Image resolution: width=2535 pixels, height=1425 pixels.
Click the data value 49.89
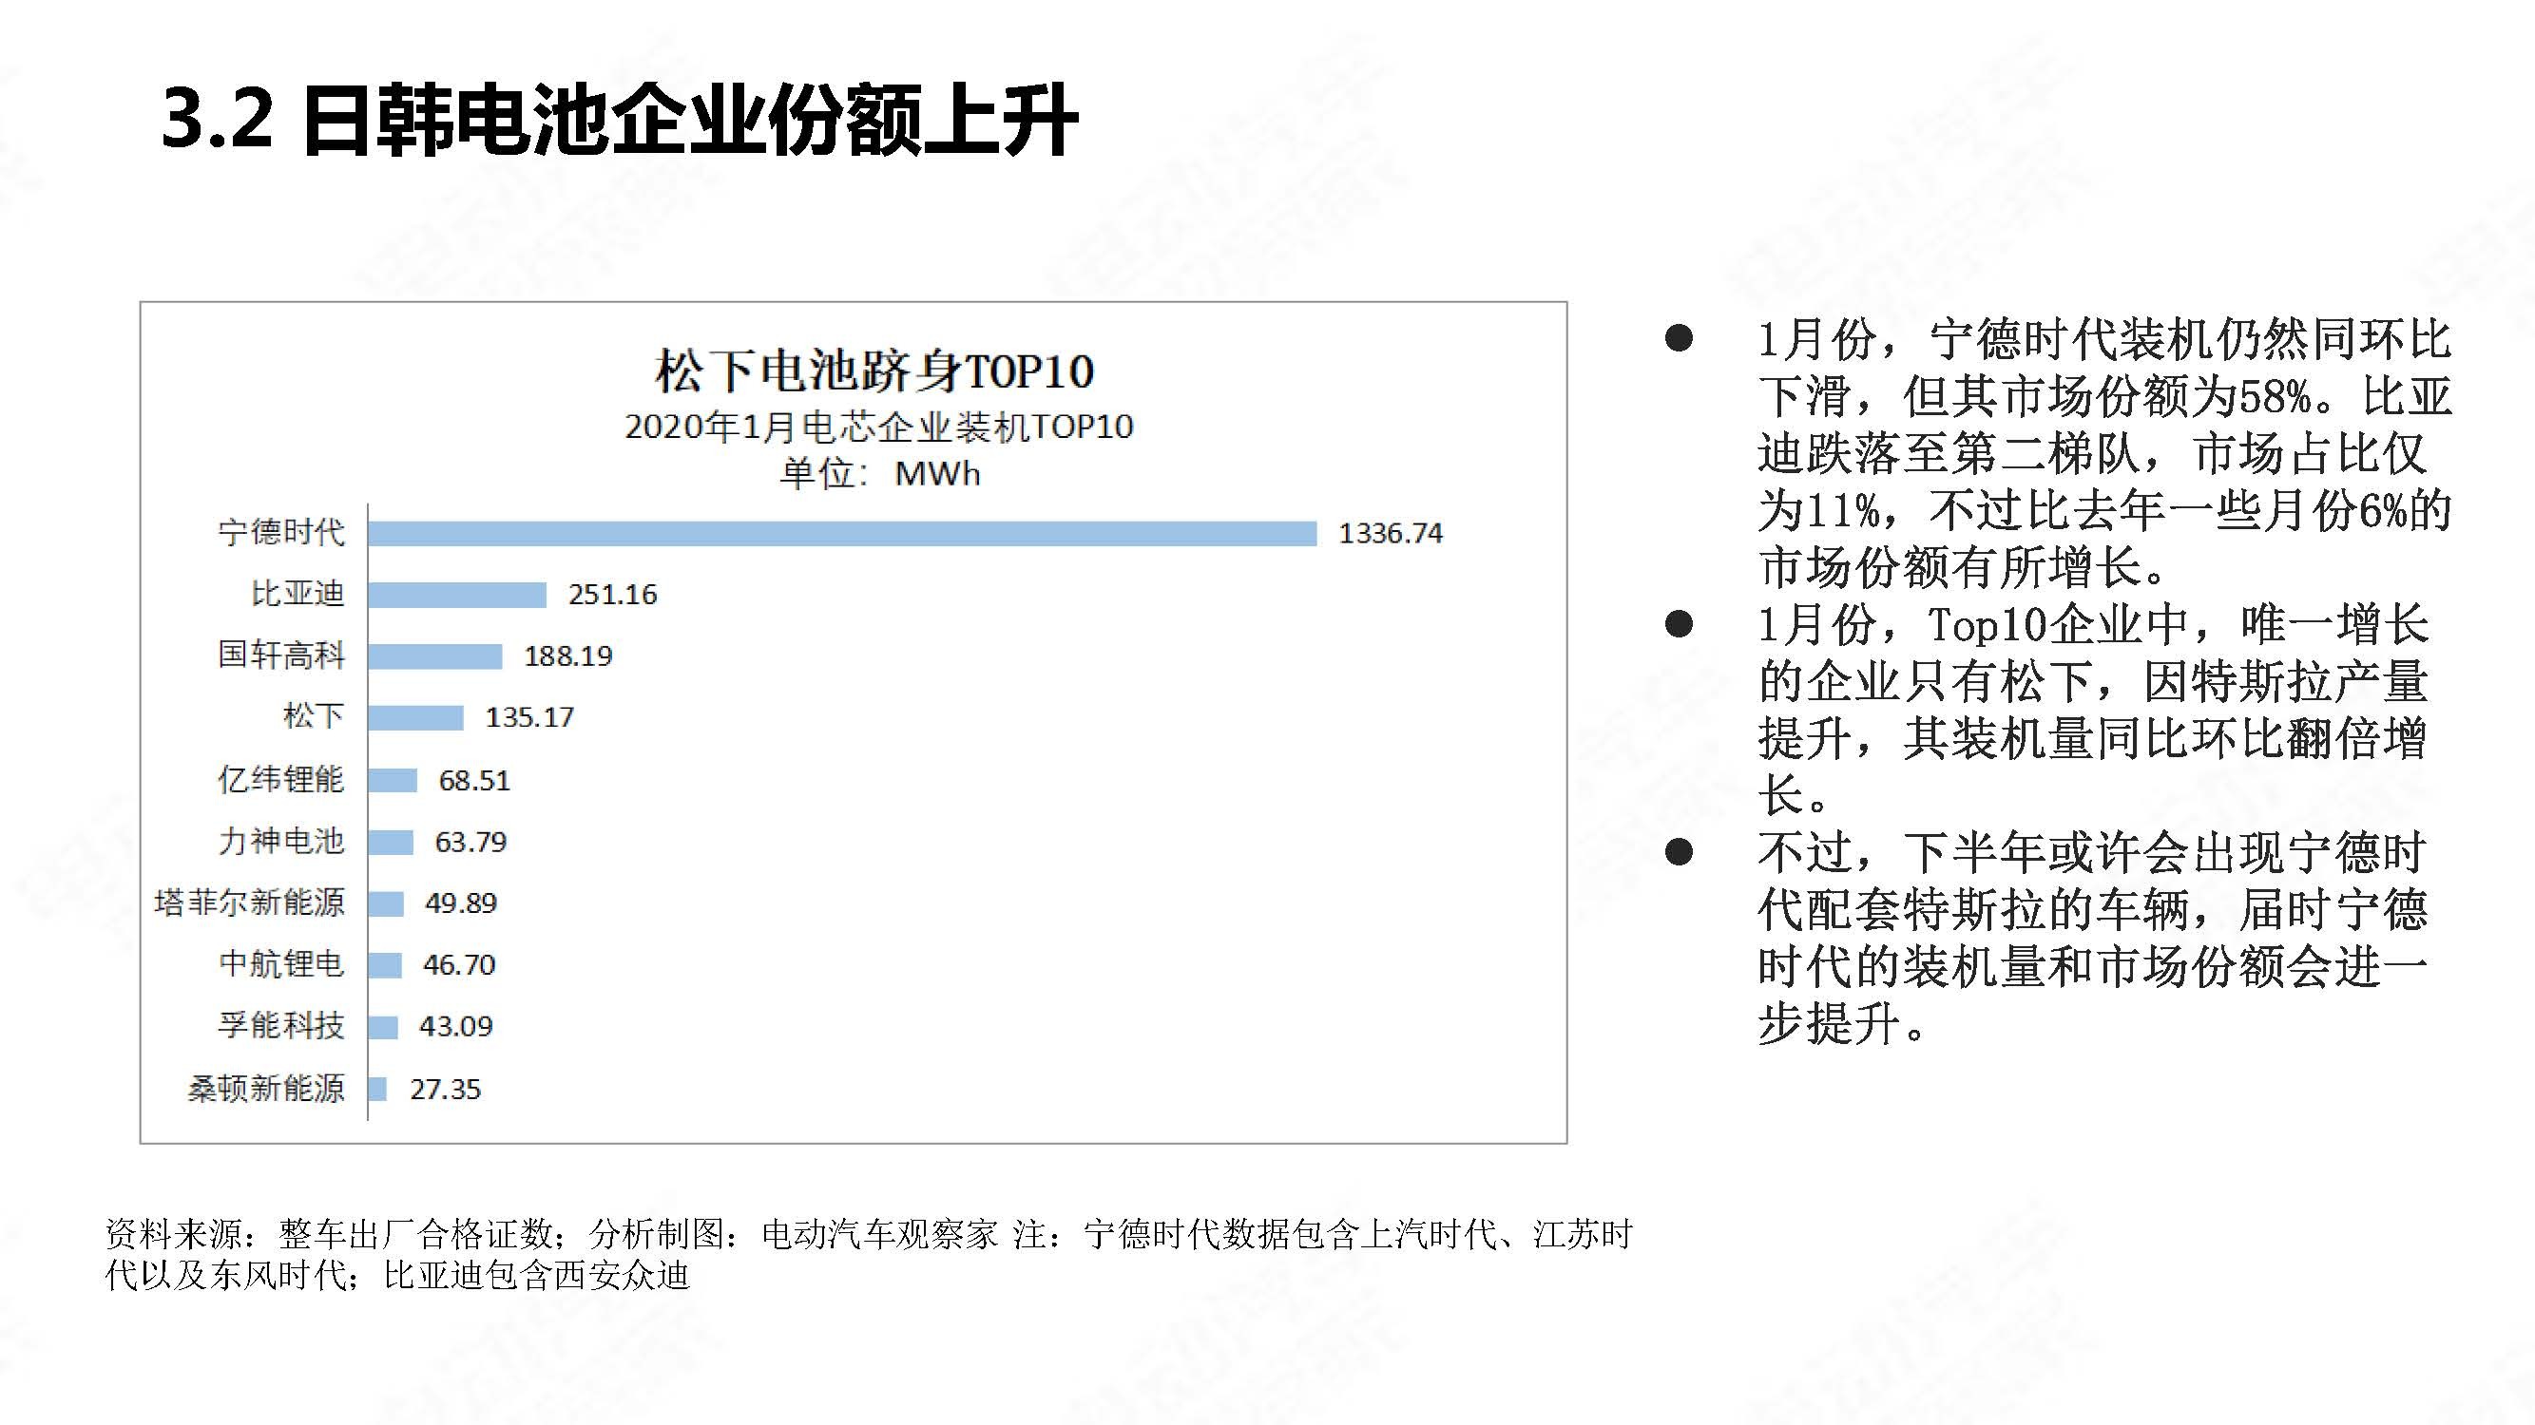461,902
